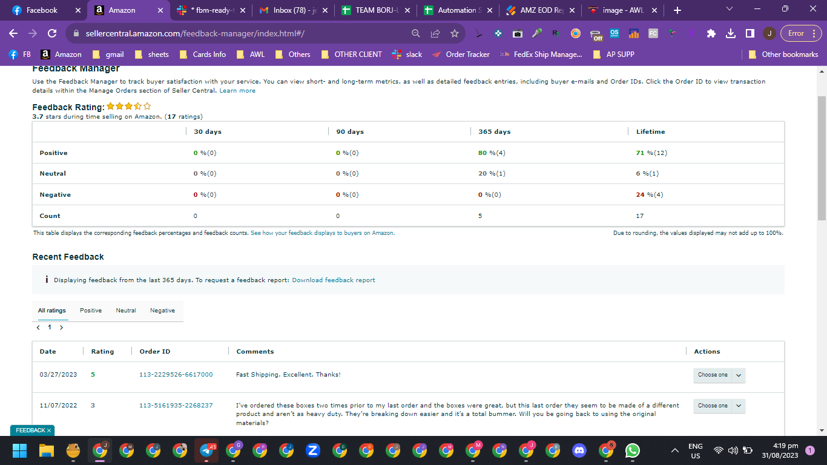Click the extension icon with Off badge
This screenshot has width=827, height=465.
pos(596,35)
